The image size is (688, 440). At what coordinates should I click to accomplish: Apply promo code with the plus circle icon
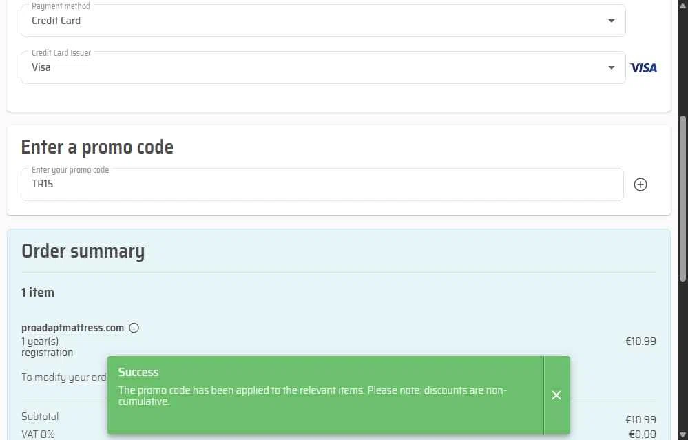pos(640,185)
